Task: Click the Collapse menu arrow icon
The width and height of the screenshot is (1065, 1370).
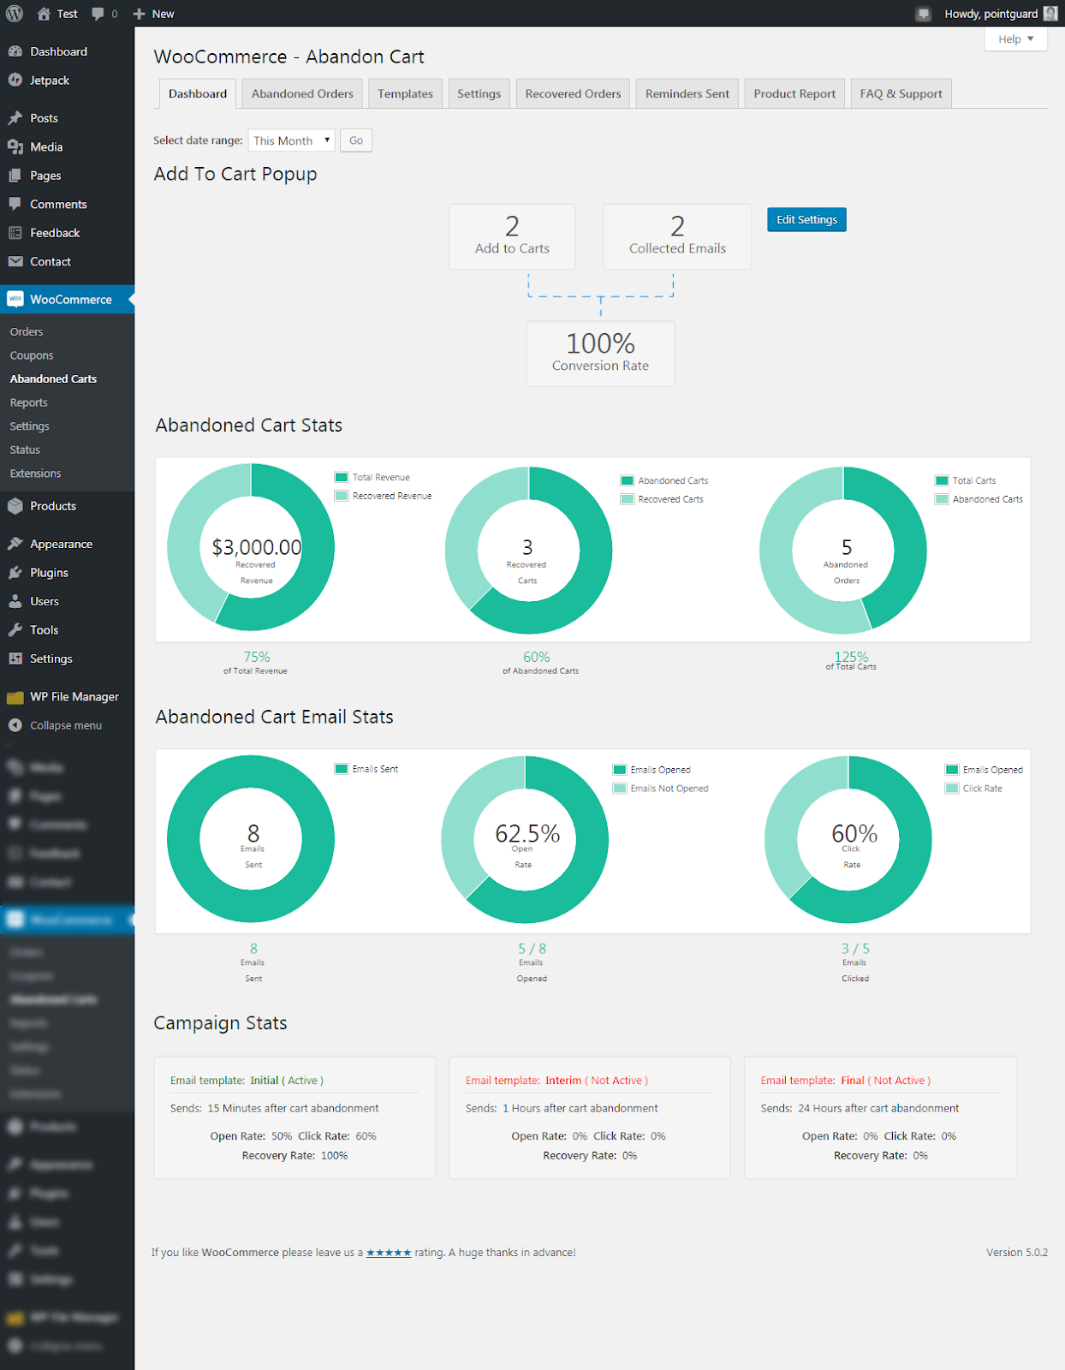Action: [x=15, y=725]
